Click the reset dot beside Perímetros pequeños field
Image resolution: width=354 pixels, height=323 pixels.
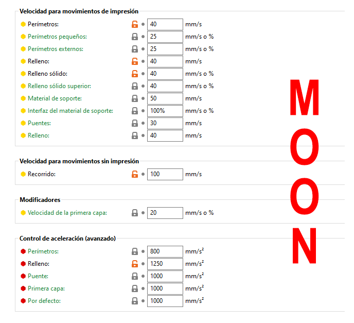click(143, 37)
